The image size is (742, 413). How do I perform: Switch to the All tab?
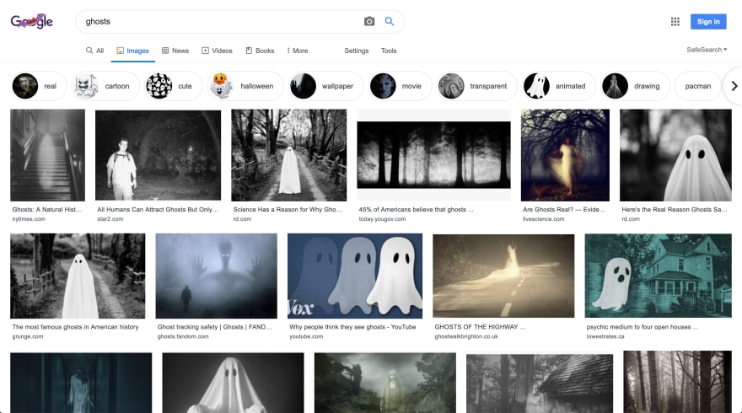[94, 51]
